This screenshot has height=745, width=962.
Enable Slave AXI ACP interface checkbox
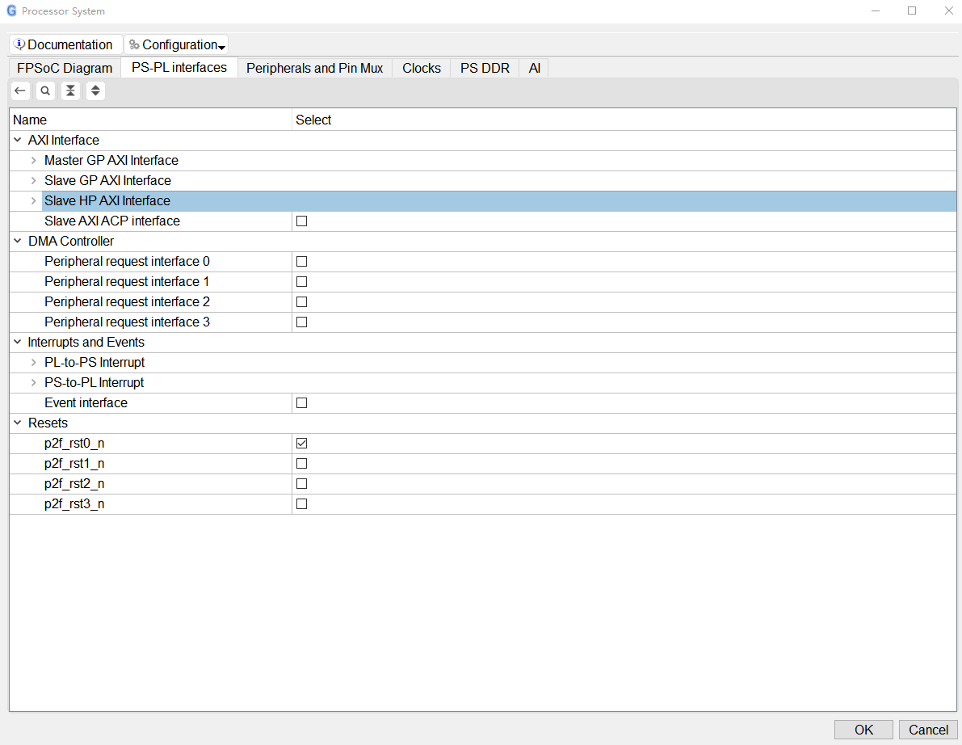302,221
